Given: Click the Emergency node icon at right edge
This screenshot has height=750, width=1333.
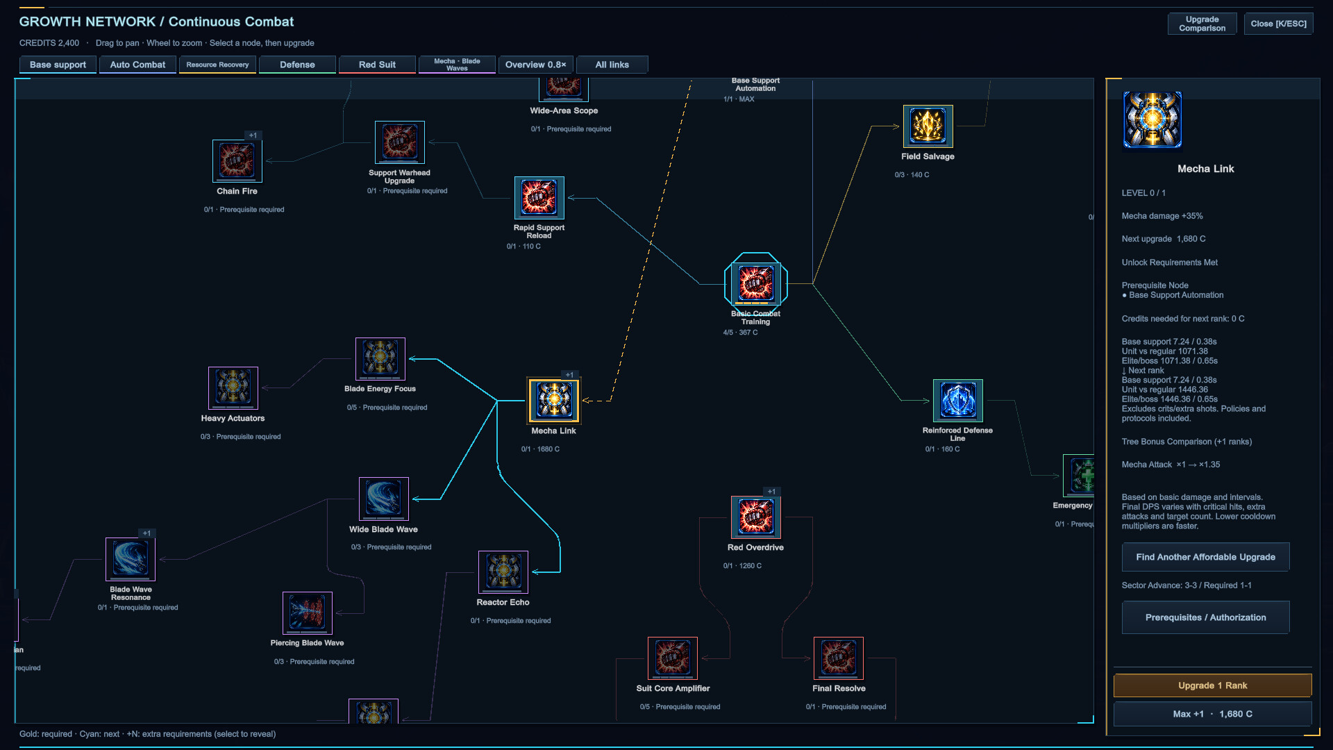Looking at the screenshot, I should (1079, 476).
